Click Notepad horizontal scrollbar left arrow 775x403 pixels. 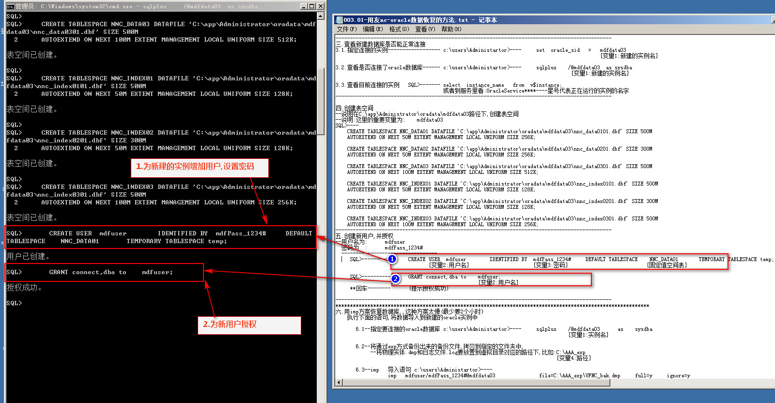339,382
